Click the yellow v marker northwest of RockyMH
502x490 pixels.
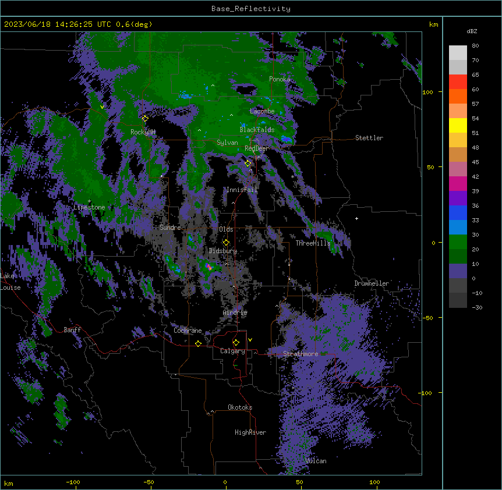coord(102,107)
